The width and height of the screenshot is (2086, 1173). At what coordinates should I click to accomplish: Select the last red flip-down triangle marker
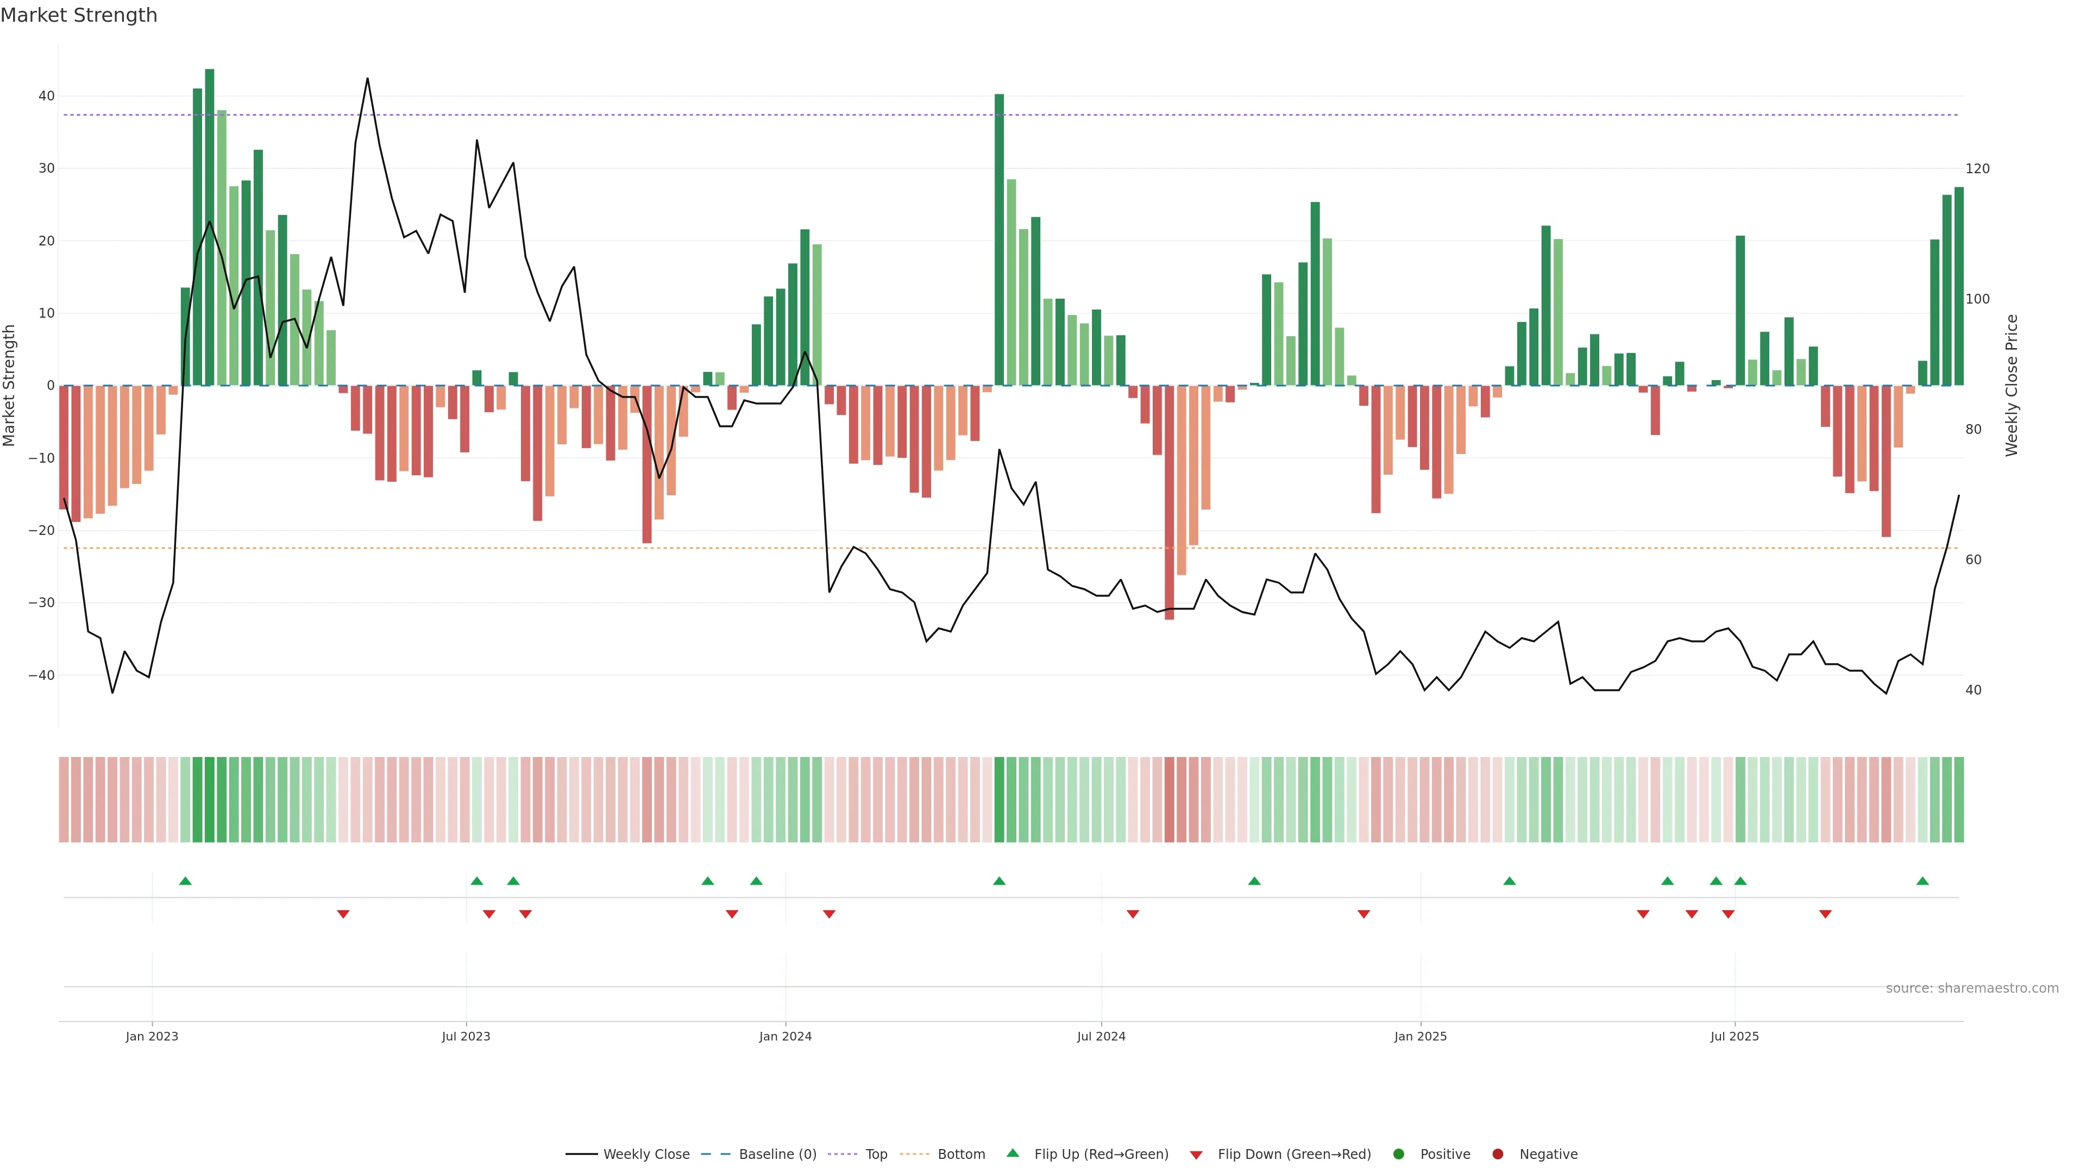coord(1825,914)
